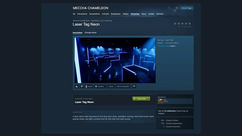Add Laser Tag Neon to Favorites
Viewport: 242px width, 136px height.
click(100, 87)
